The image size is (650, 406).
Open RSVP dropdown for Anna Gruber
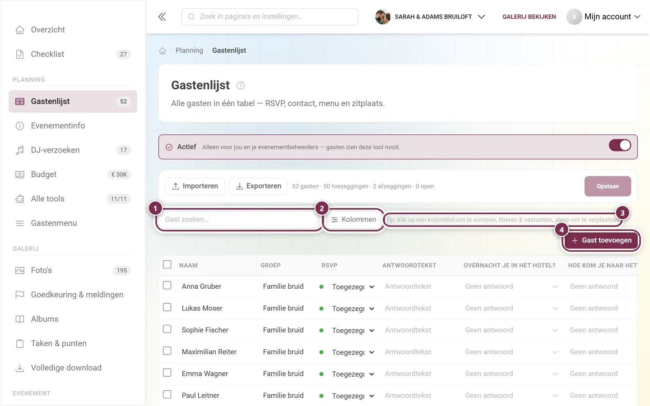[353, 287]
